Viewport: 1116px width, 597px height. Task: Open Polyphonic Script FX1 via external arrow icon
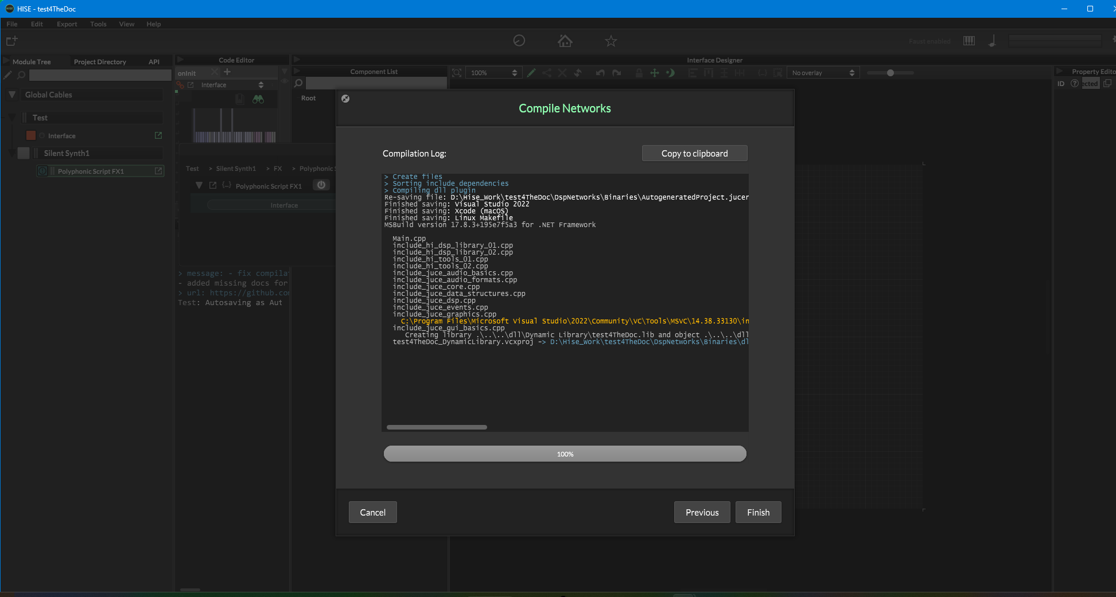[x=158, y=171]
